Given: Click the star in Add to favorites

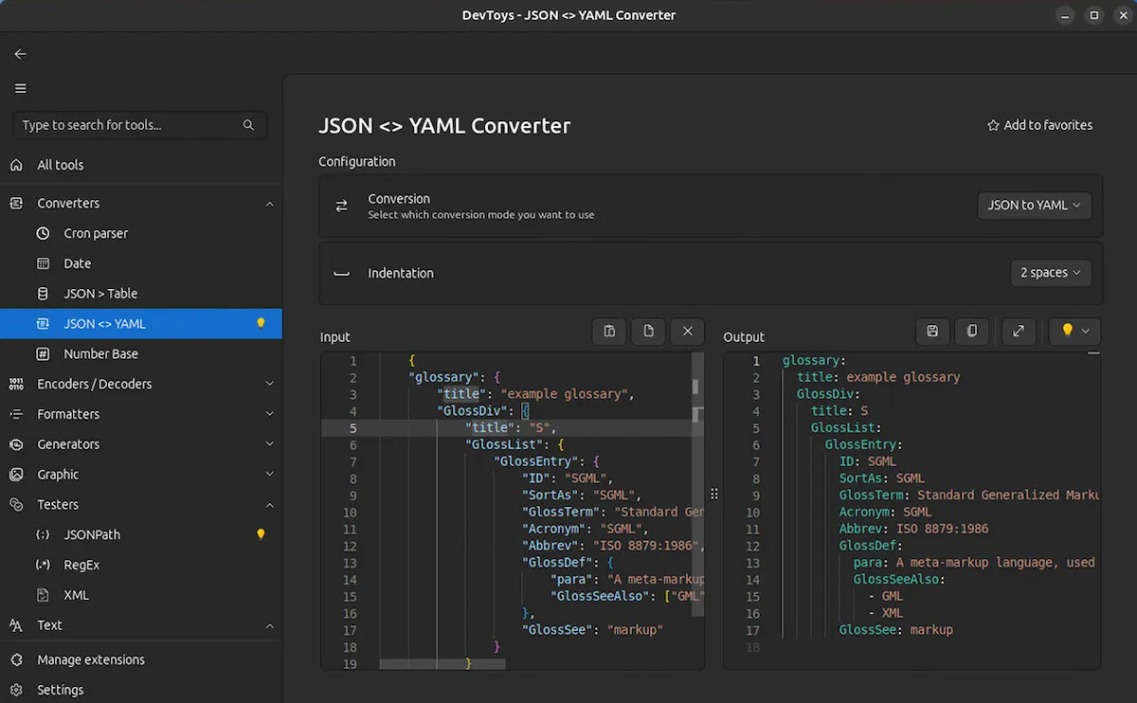Looking at the screenshot, I should (993, 125).
